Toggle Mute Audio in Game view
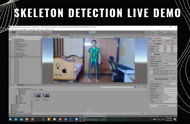 coord(131,37)
